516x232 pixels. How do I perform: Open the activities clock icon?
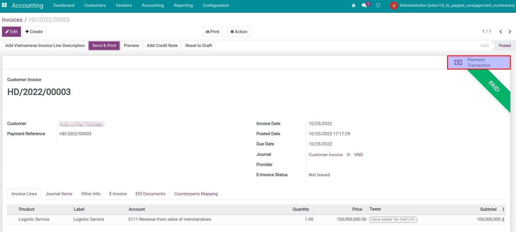(378, 5)
